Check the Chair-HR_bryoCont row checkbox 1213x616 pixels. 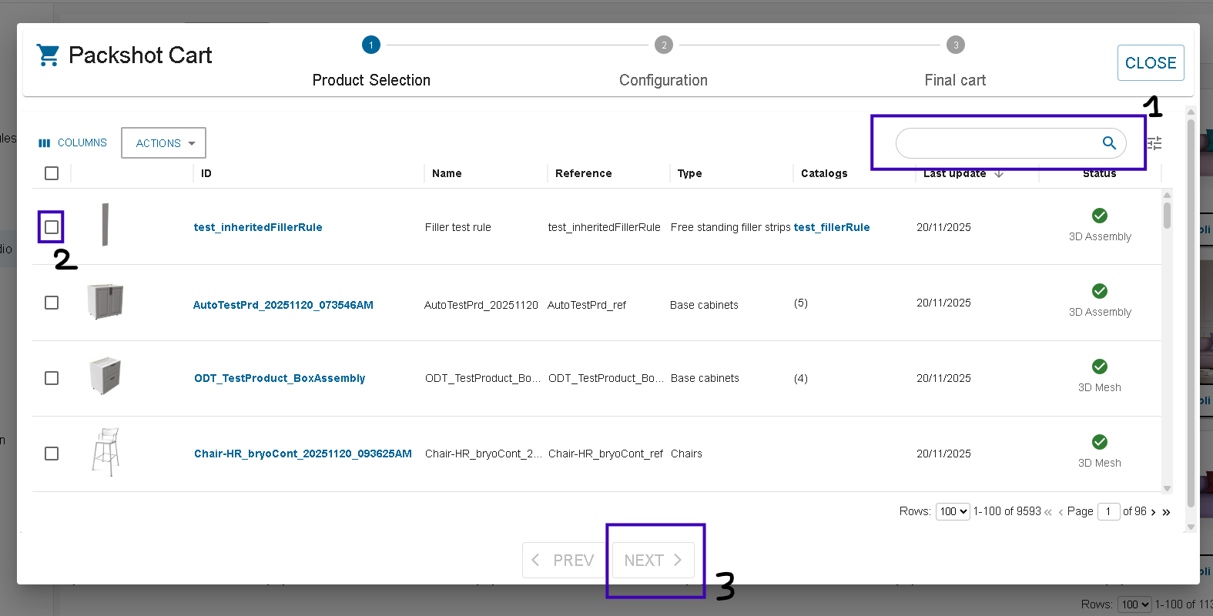click(x=52, y=454)
